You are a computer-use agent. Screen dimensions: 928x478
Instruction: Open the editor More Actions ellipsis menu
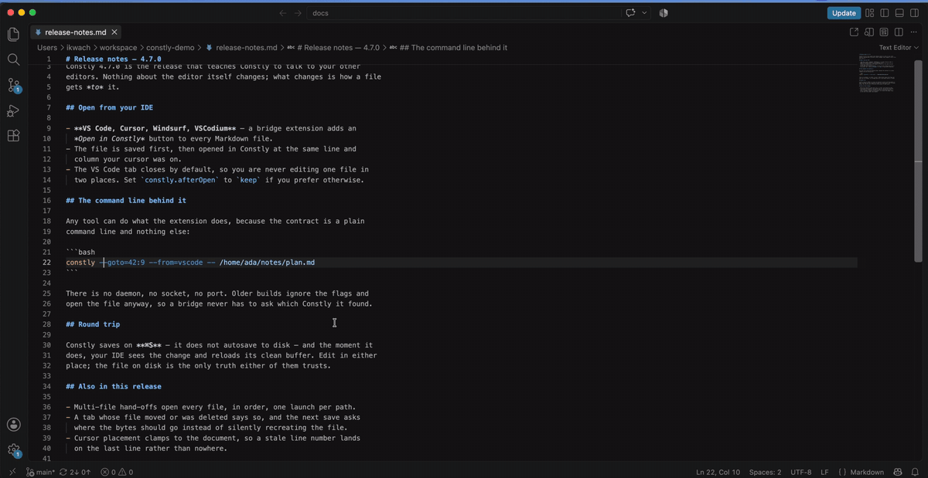pyautogui.click(x=914, y=32)
